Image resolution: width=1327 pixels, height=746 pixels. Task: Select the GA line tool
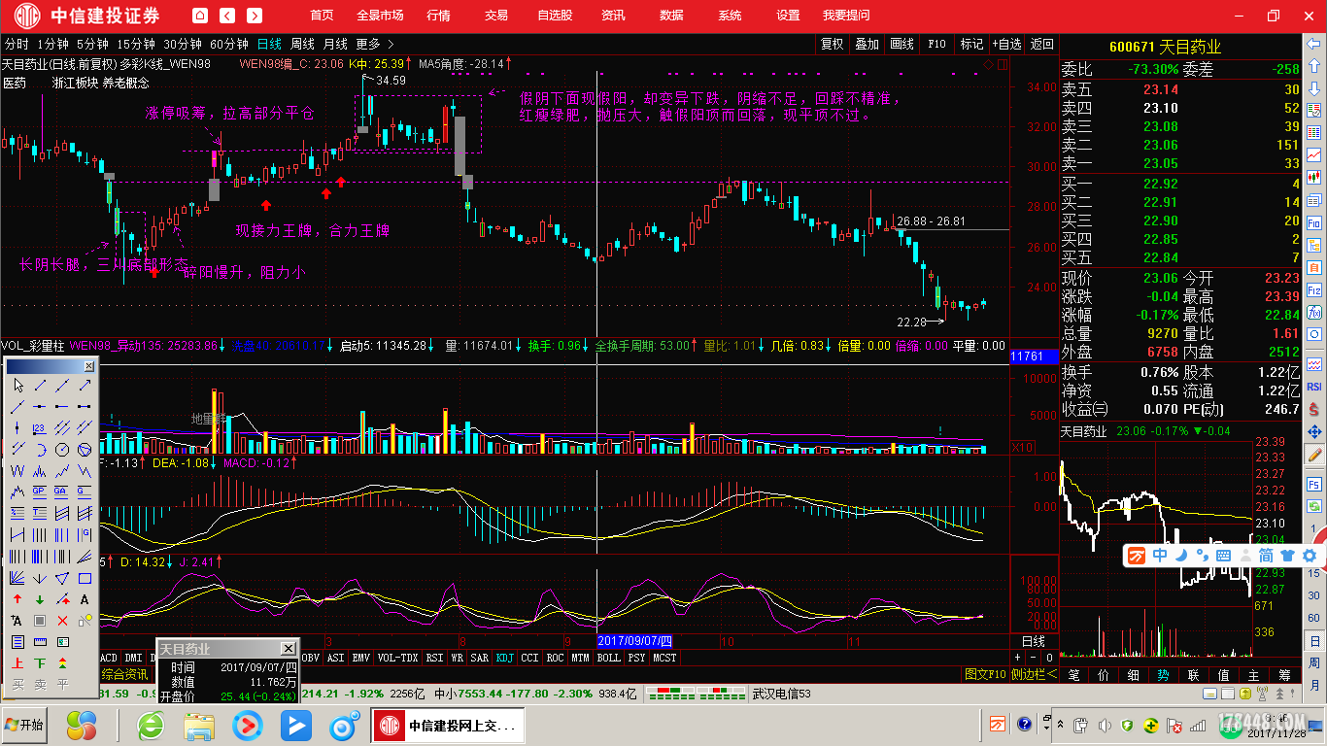(x=62, y=492)
